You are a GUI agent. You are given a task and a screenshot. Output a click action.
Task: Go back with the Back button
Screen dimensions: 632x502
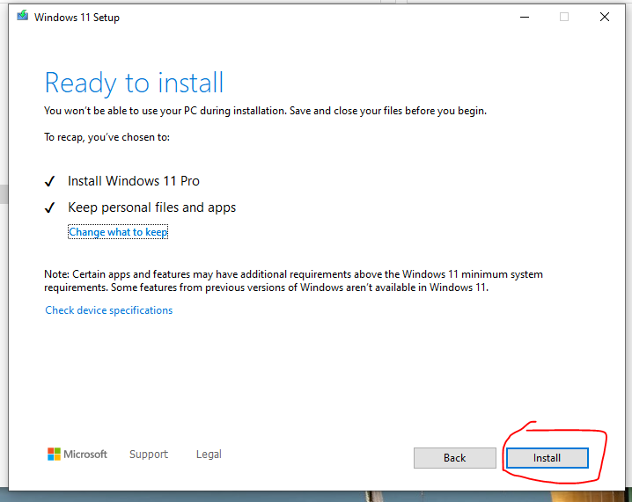(454, 458)
